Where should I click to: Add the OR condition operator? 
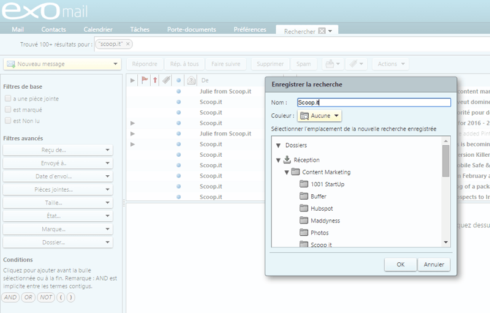28,297
